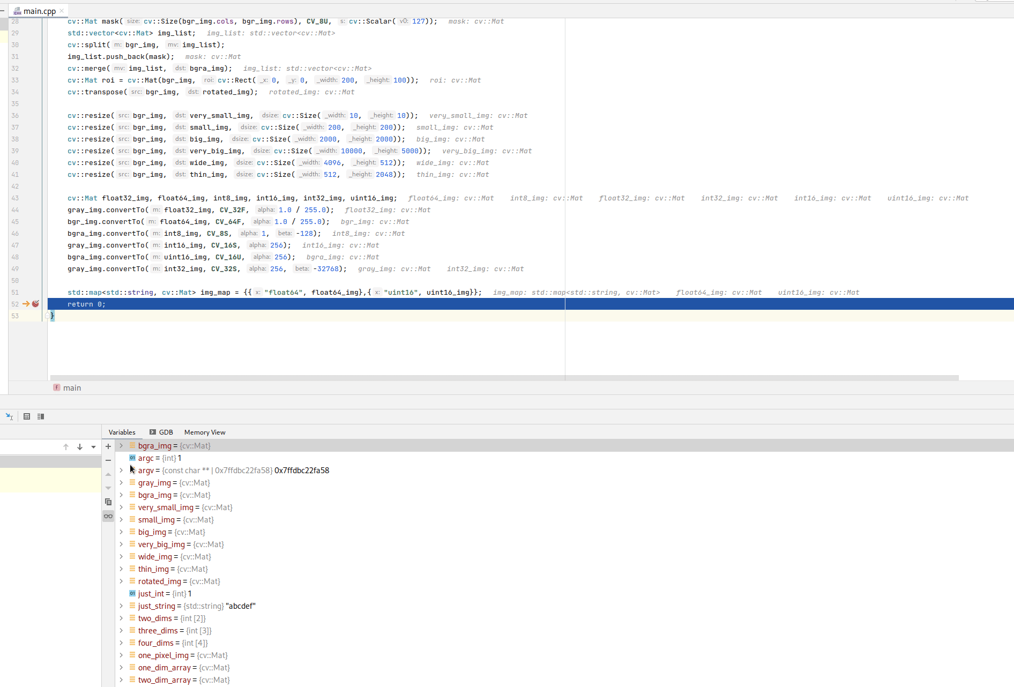Click struct icon beside one_pixel_img
The width and height of the screenshot is (1014, 687).
click(132, 655)
